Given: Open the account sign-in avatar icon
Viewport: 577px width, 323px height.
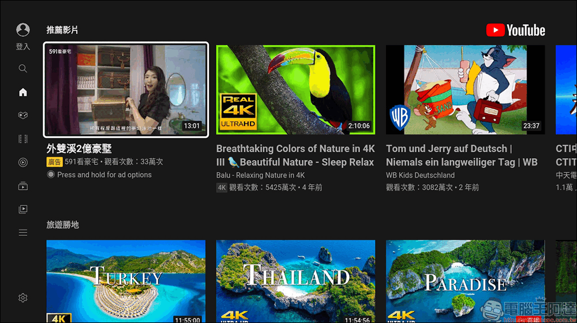Looking at the screenshot, I should (x=23, y=29).
